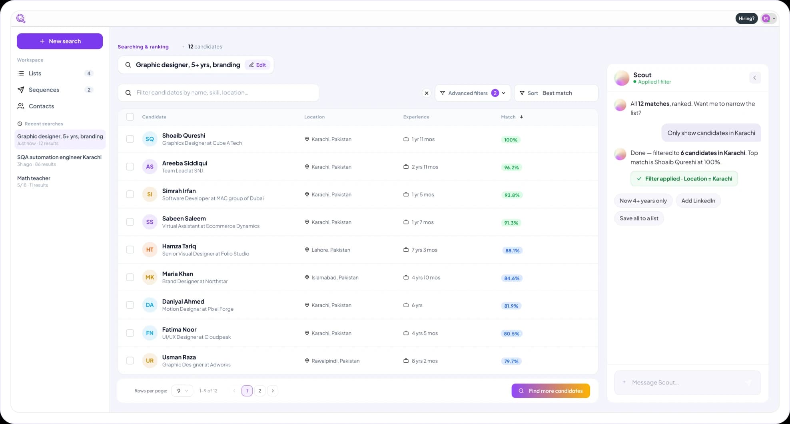Click HT avatar for Hamza Tariq
The image size is (790, 424).
(150, 249)
